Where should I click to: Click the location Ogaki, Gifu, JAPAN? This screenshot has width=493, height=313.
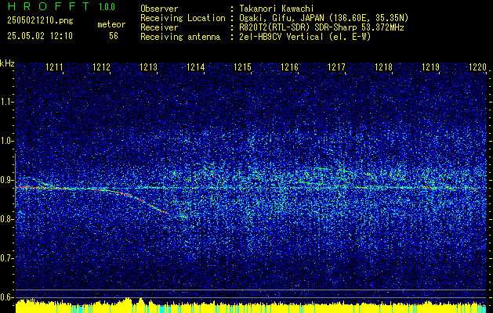point(282,18)
